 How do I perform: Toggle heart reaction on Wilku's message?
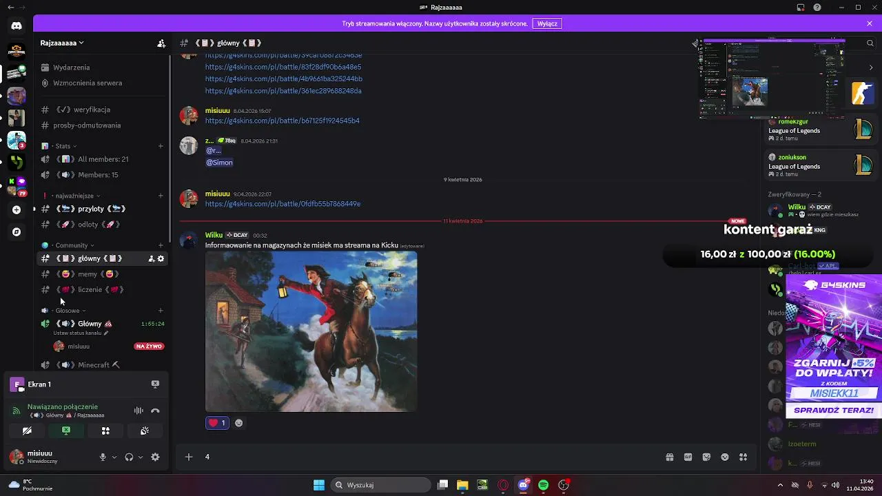[217, 423]
